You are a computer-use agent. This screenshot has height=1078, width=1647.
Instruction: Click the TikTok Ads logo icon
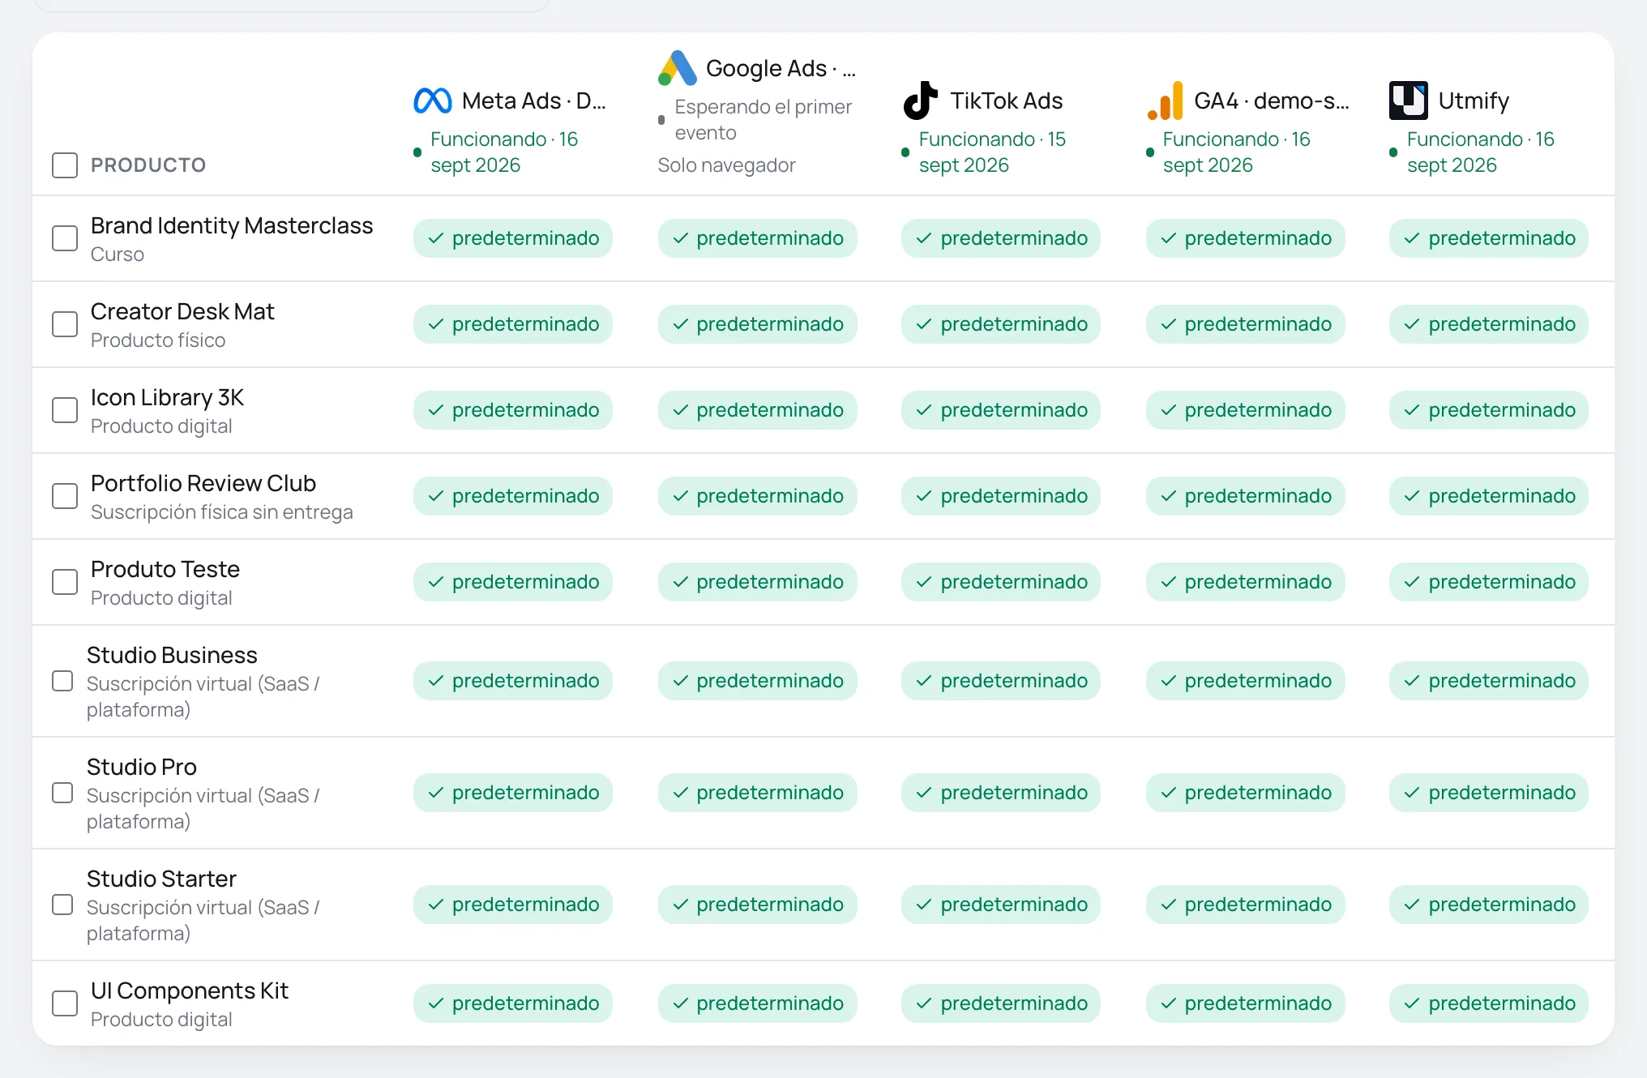(x=921, y=101)
